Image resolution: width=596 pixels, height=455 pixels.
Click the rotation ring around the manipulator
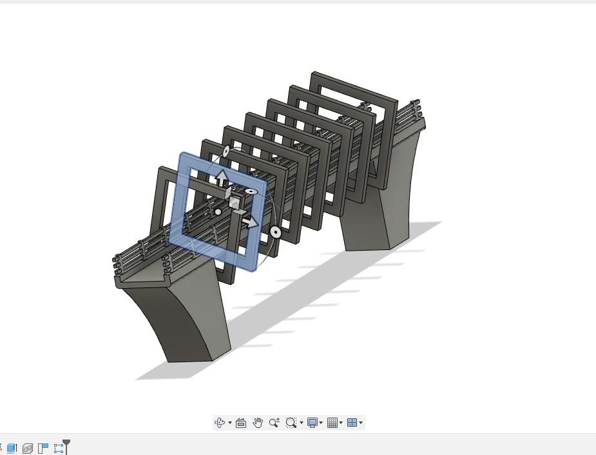point(275,231)
